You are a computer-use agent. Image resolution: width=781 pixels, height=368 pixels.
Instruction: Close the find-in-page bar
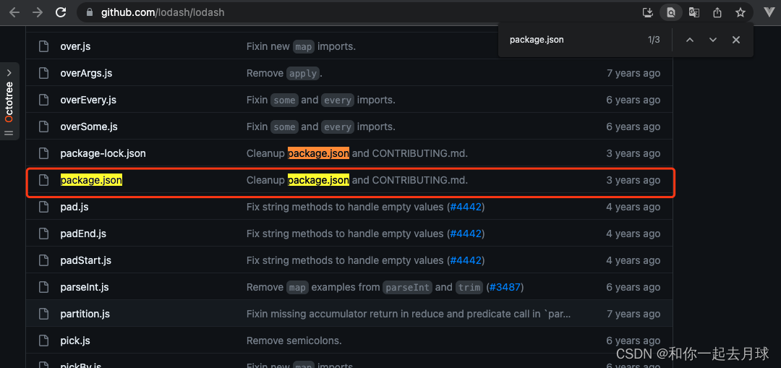click(735, 40)
